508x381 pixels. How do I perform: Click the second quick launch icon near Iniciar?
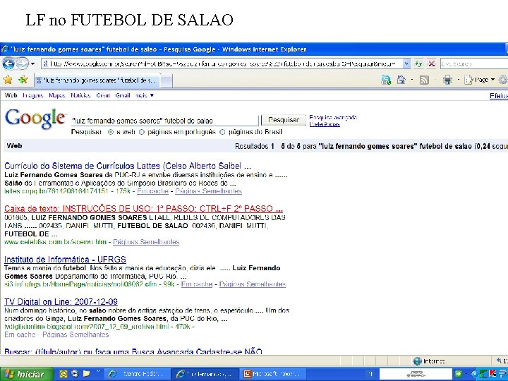click(x=75, y=374)
